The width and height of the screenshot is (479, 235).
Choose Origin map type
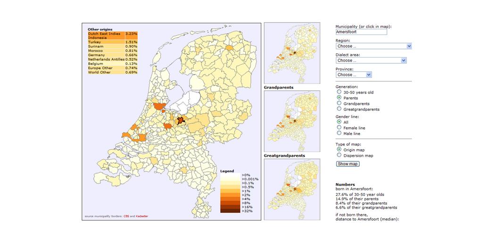(339, 150)
